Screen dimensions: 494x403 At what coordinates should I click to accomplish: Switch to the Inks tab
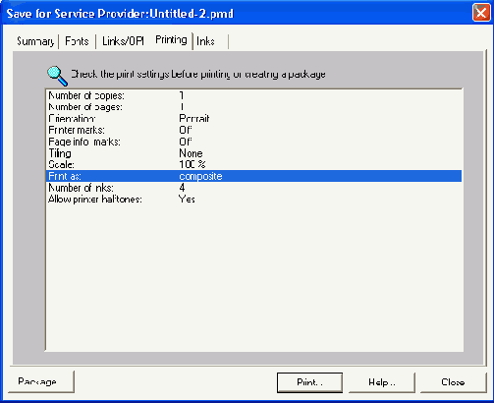pyautogui.click(x=206, y=41)
